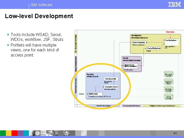
Task: Click the 'Maximum Control' vertical label
Action: click(x=76, y=86)
